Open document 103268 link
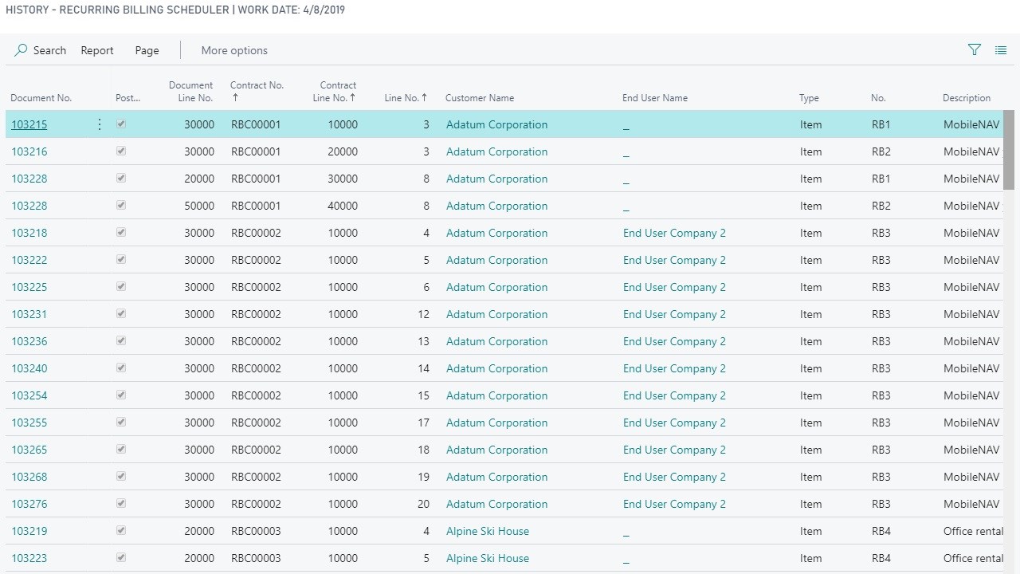 pyautogui.click(x=29, y=477)
